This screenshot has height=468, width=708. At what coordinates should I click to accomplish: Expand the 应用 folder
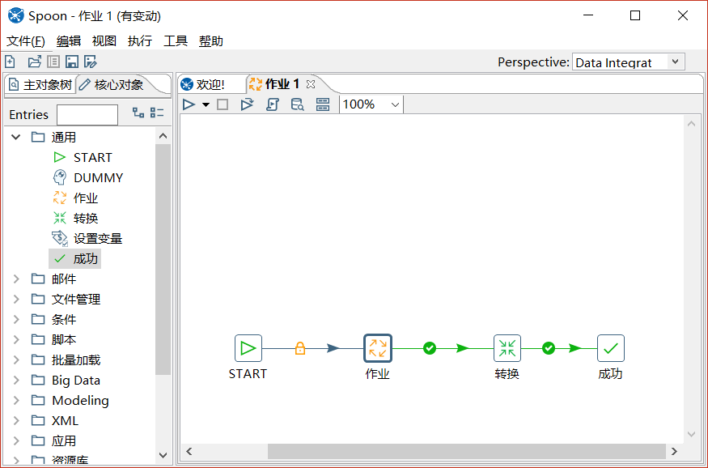pyautogui.click(x=16, y=441)
